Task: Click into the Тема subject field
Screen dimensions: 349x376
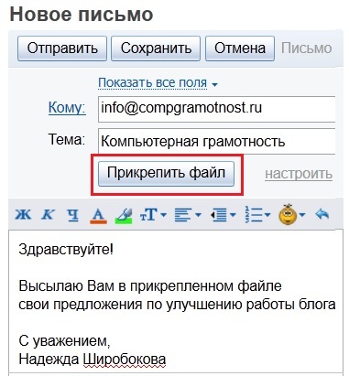Action: point(216,142)
